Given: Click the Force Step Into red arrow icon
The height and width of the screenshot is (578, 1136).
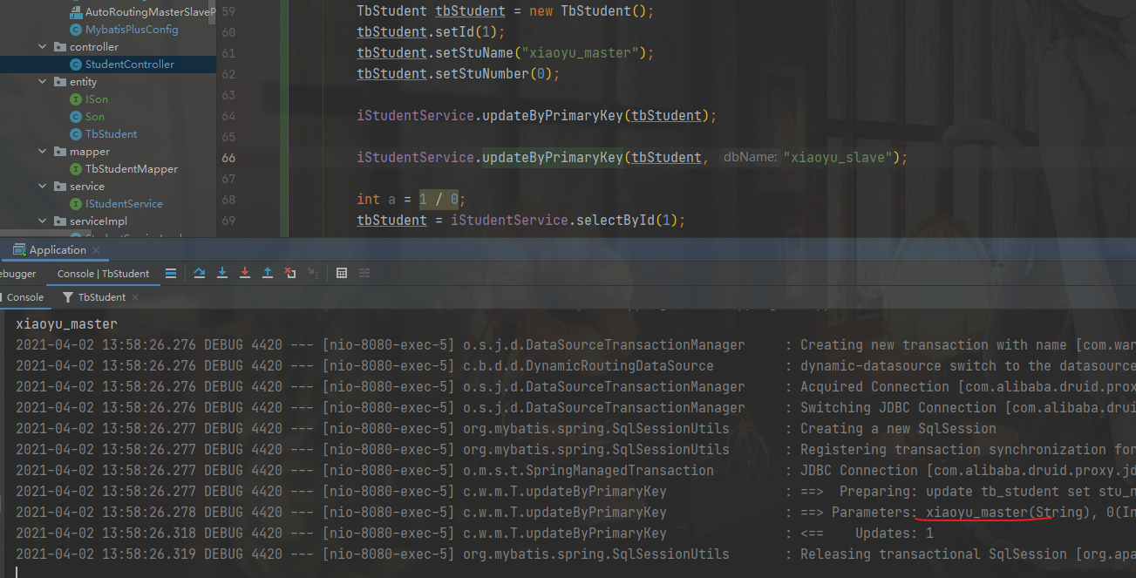Looking at the screenshot, I should click(244, 273).
